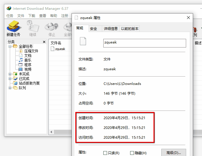Select the 压缩文件 category icon
Viewport: 202px width, 156px height.
click(x=21, y=51)
